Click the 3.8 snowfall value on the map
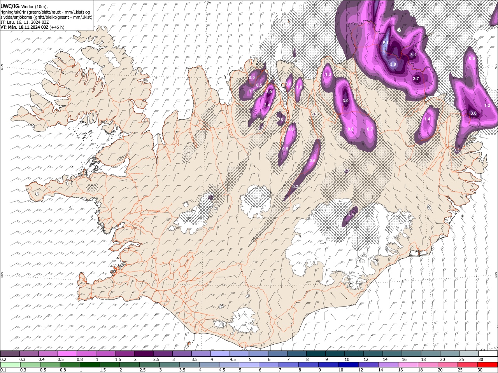Screen dimensions: 498x373 393,64
